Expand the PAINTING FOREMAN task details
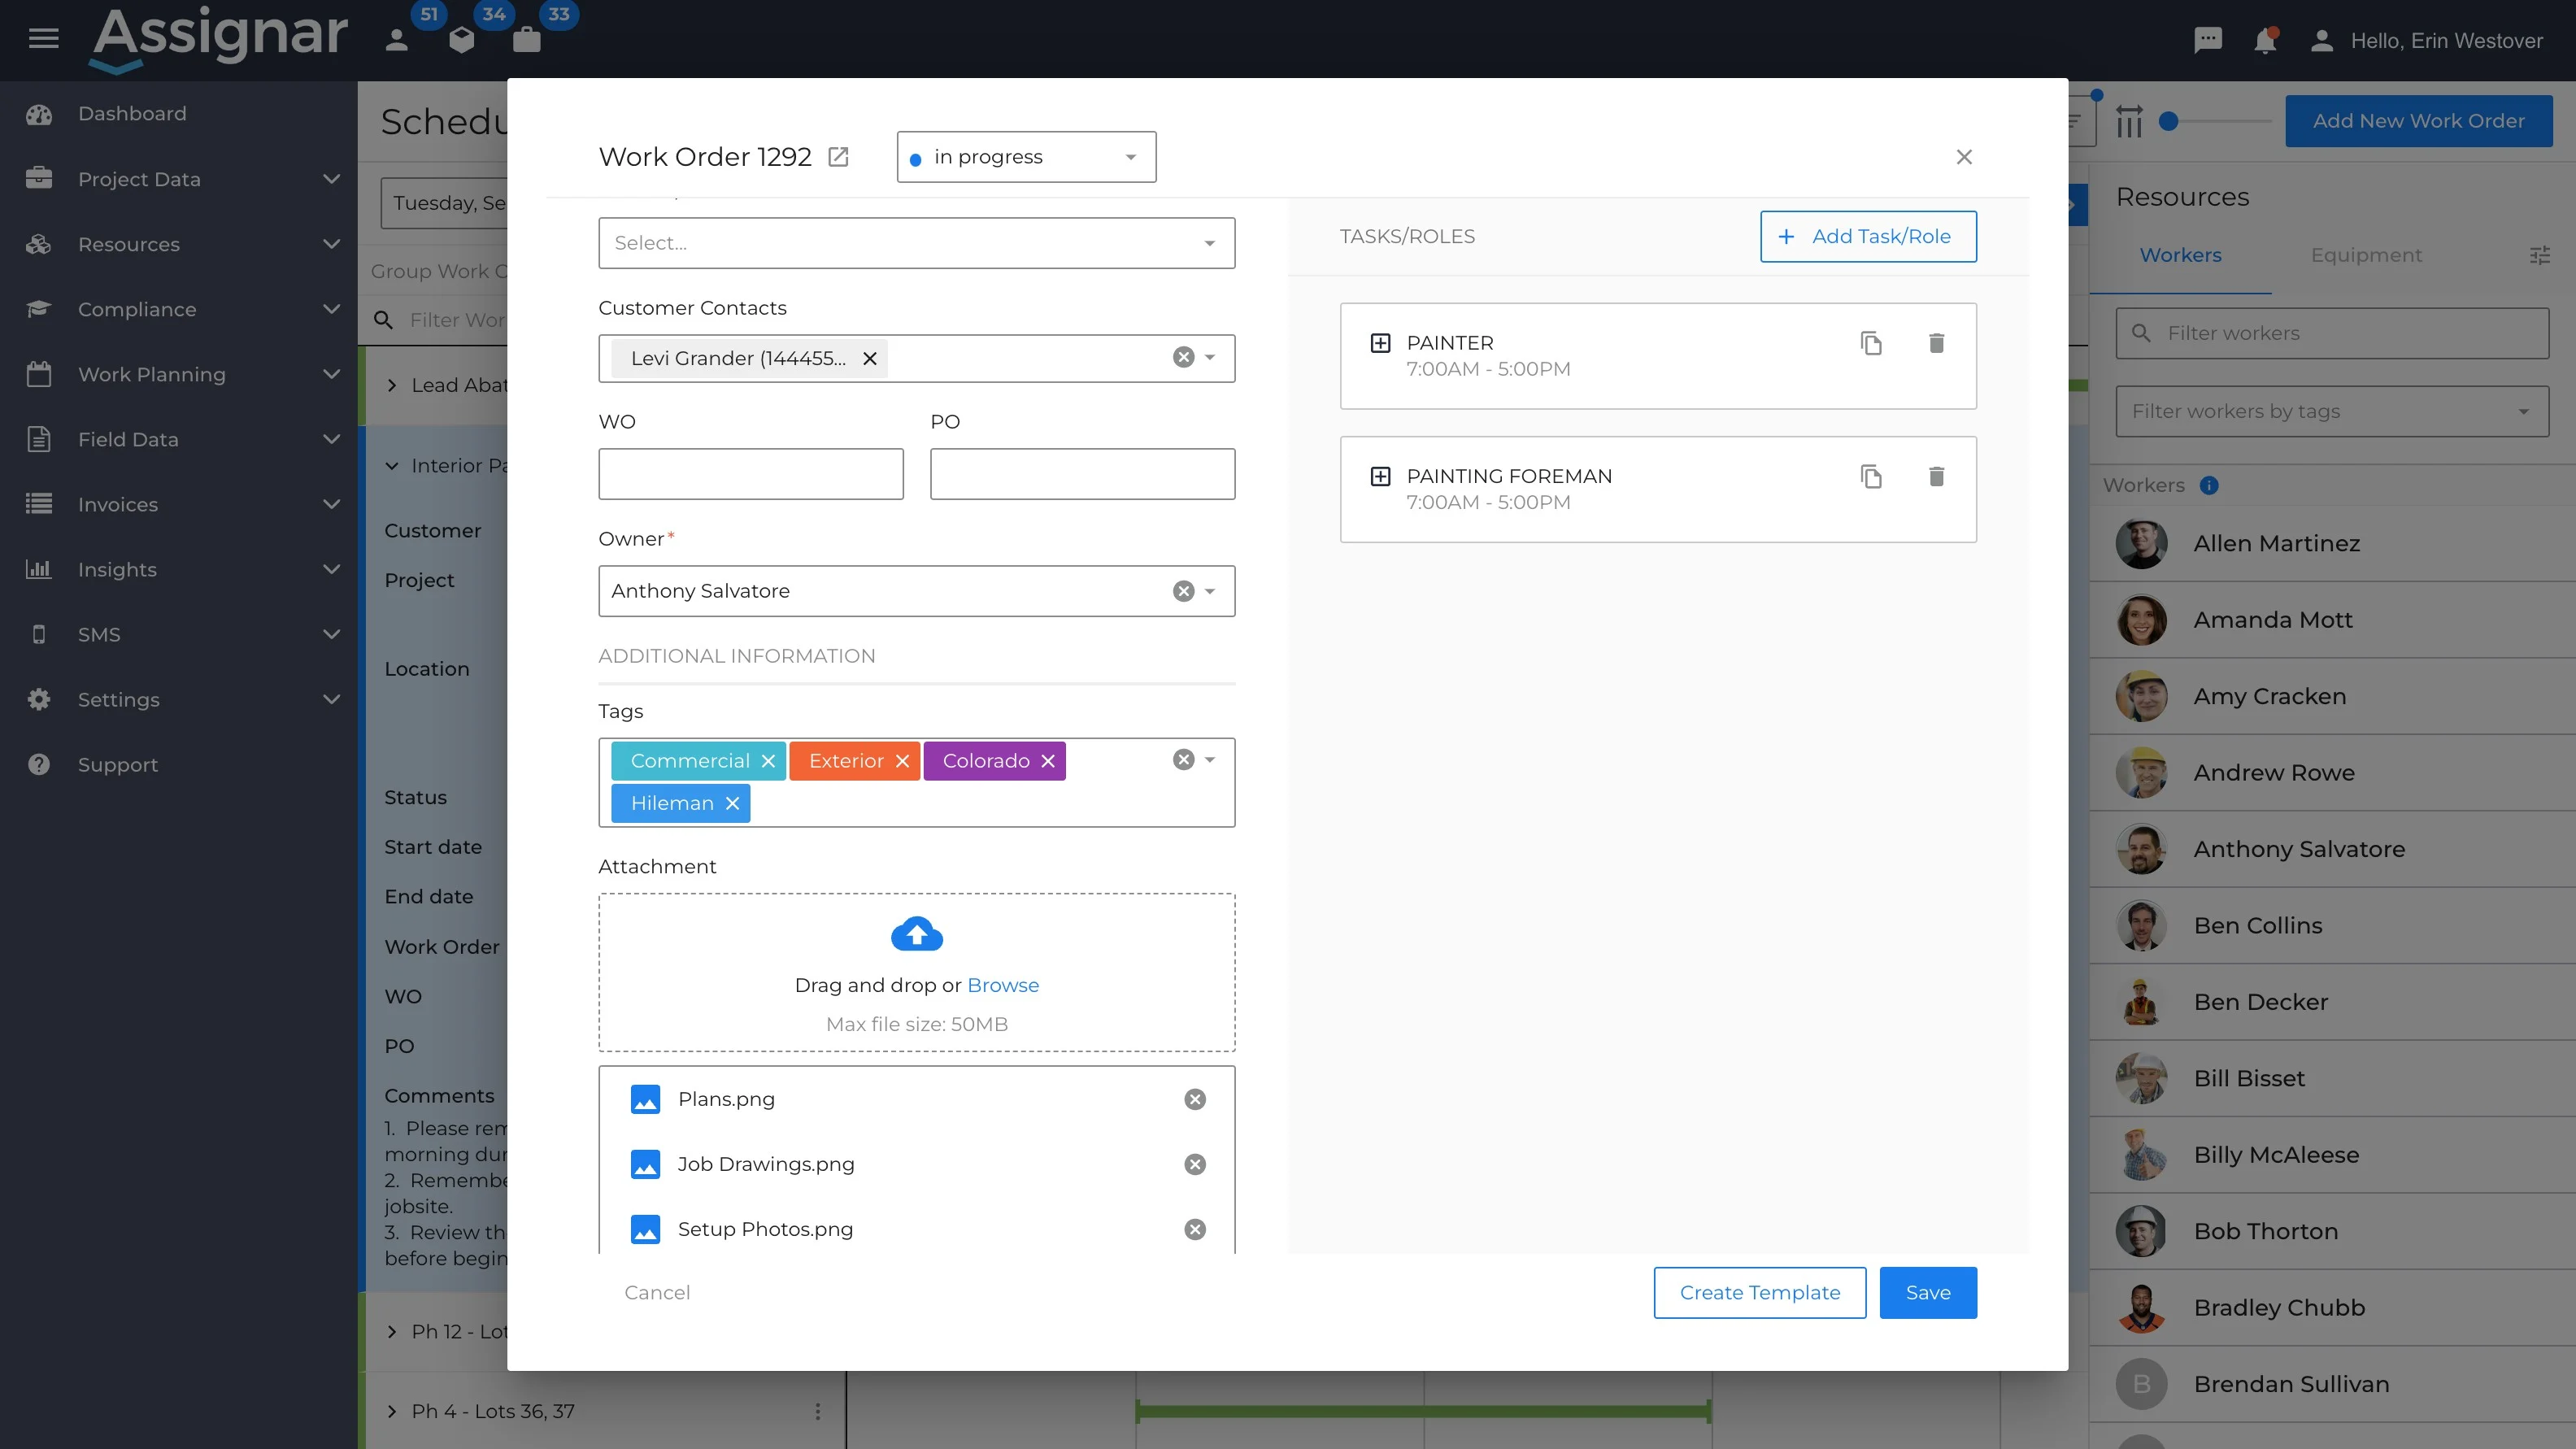The height and width of the screenshot is (1449, 2576). point(1380,476)
